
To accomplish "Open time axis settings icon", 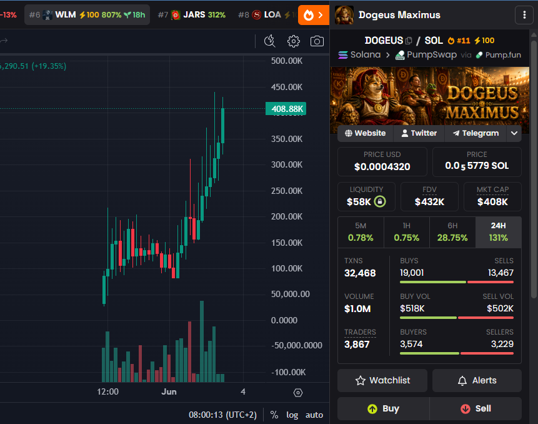I will coord(298,392).
